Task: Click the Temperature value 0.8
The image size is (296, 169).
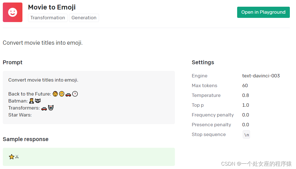Action: coord(246,95)
